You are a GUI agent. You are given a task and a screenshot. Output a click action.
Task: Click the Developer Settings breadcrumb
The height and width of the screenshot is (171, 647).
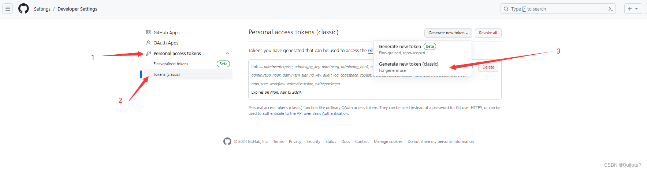[77, 9]
